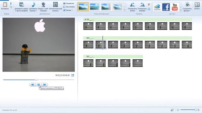Step to next frame button
The image size is (202, 113).
(x=45, y=84)
